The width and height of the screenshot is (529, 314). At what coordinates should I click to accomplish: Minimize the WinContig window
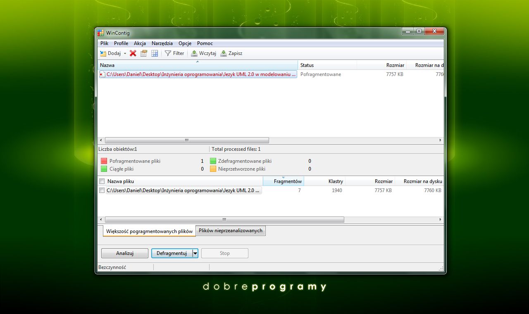[407, 31]
